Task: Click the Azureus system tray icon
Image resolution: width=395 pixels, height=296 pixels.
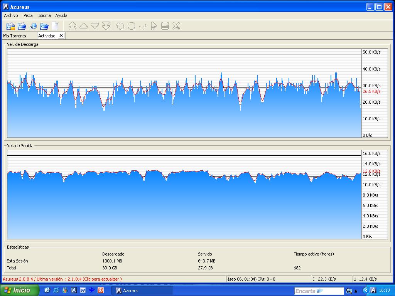Action: (373, 291)
